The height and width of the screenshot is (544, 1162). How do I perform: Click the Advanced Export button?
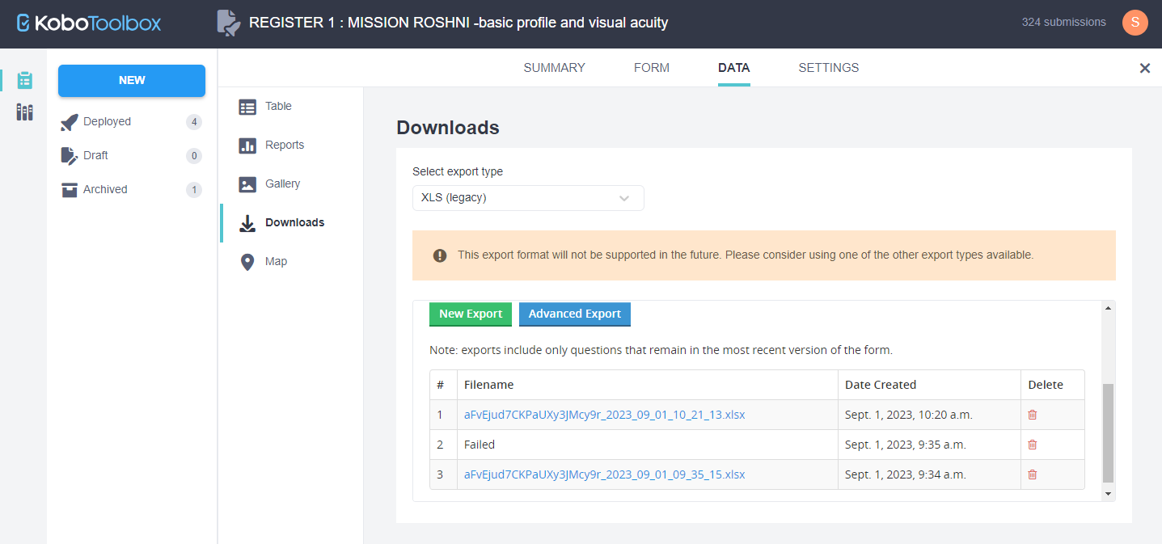point(574,314)
